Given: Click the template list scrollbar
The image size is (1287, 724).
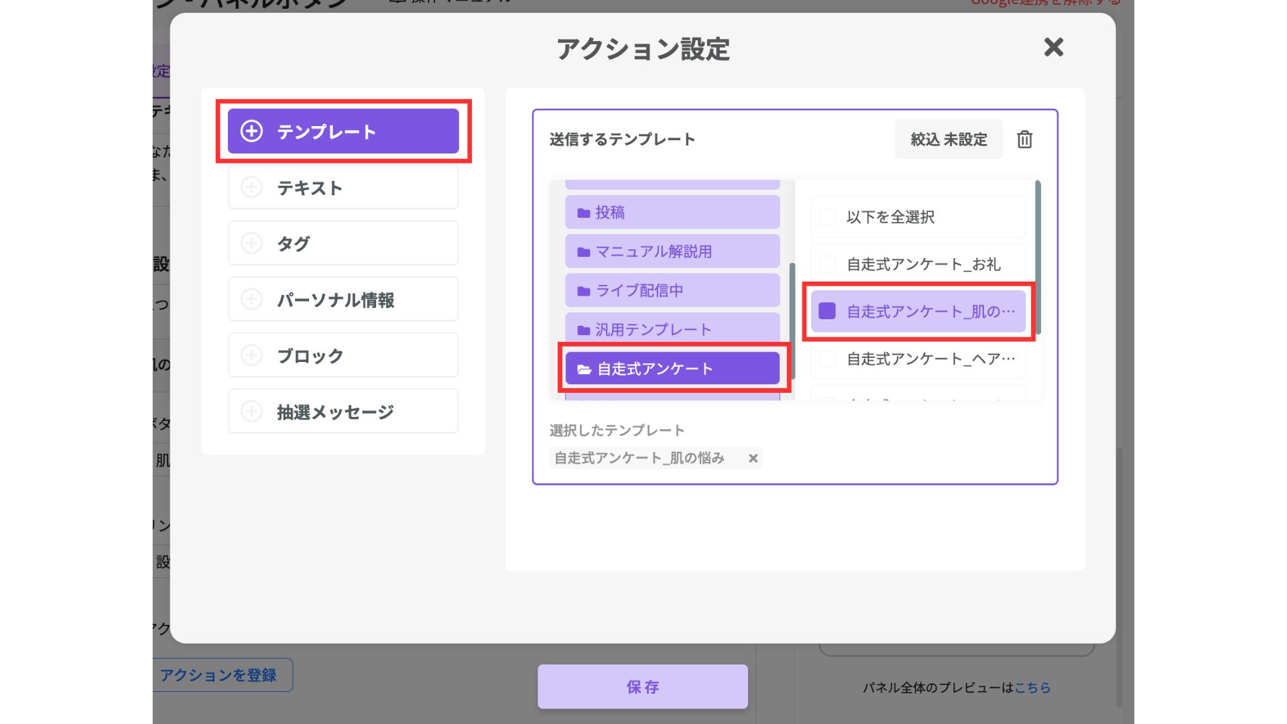Looking at the screenshot, I should click(x=1038, y=257).
